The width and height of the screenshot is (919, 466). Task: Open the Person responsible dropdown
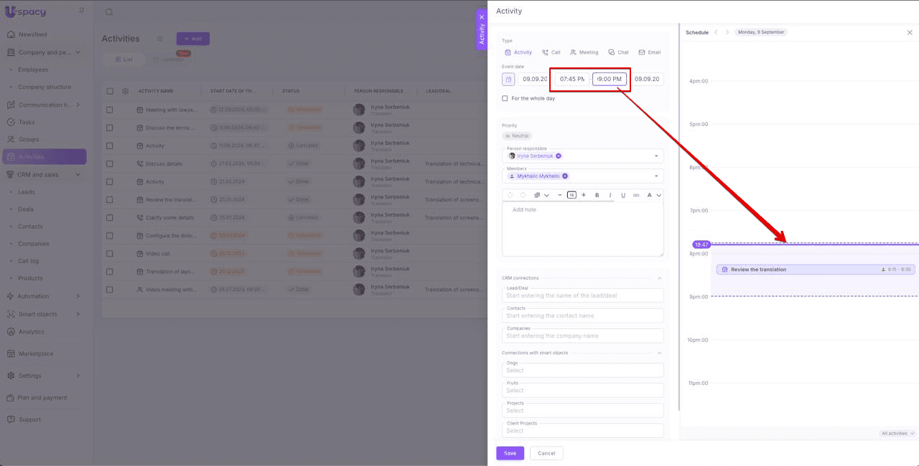click(x=656, y=156)
